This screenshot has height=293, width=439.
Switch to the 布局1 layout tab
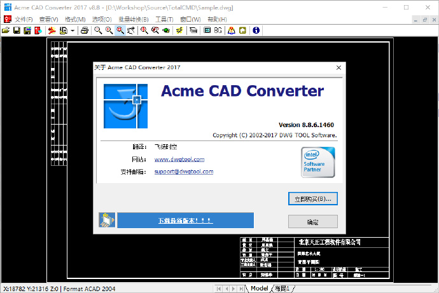point(282,289)
